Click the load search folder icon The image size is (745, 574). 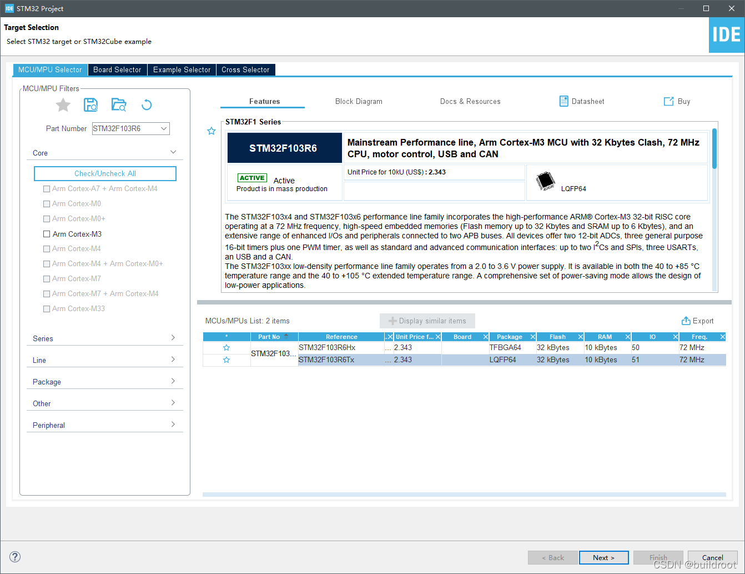[119, 104]
